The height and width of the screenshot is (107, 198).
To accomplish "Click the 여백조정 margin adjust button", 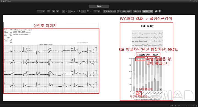I will click(x=137, y=11).
